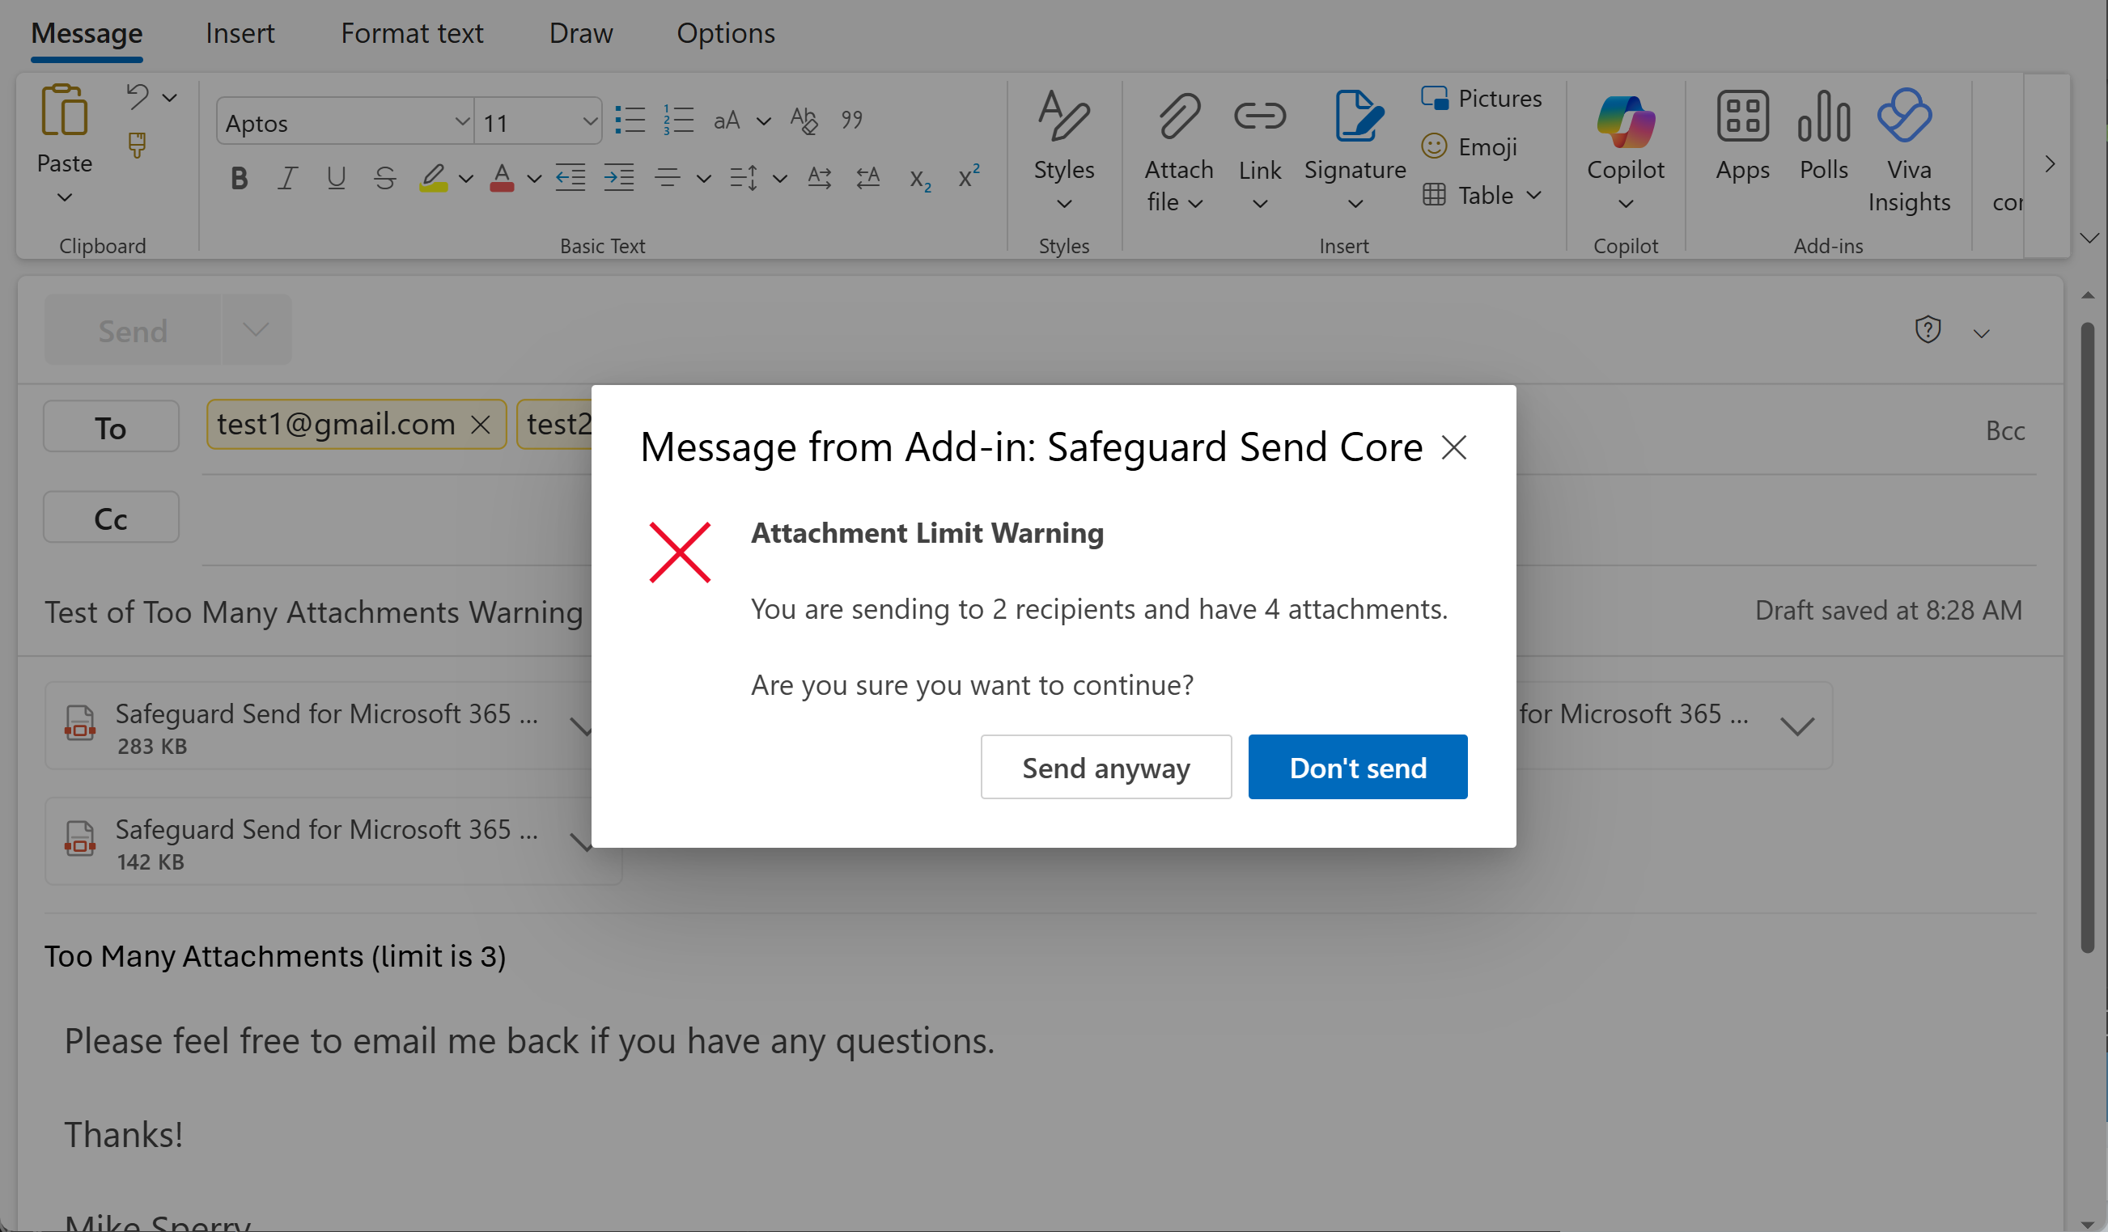Toggle italic formatting

pyautogui.click(x=288, y=177)
